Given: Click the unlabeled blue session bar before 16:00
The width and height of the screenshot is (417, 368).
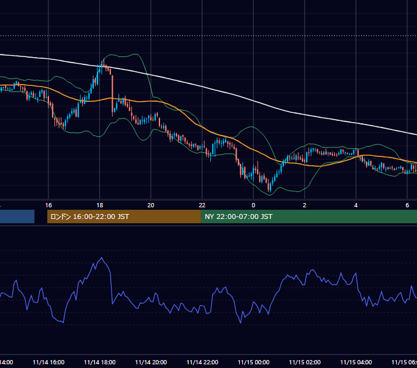Looking at the screenshot, I should 17,217.
